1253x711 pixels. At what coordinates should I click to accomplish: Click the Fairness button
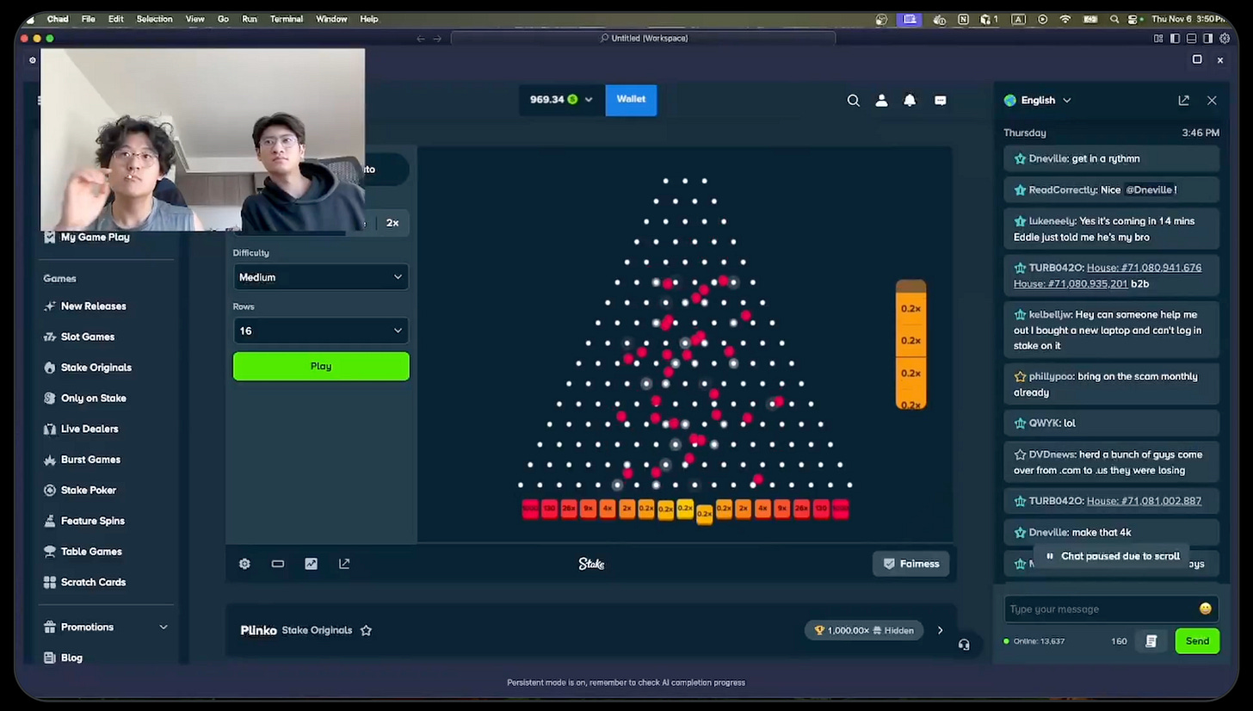tap(911, 564)
